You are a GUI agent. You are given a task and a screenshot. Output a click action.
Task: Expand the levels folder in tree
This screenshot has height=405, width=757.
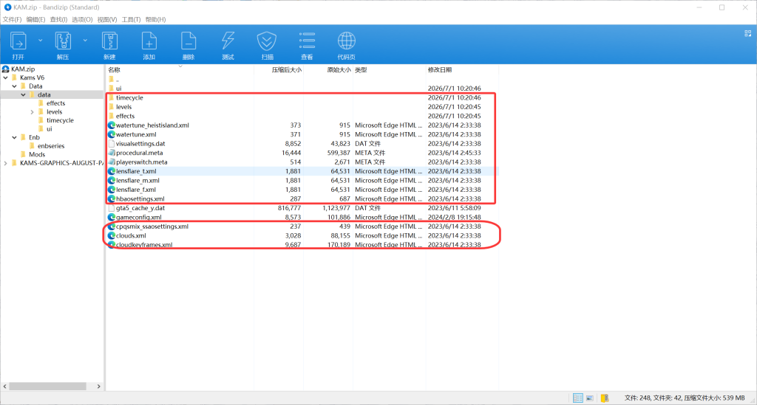point(32,111)
